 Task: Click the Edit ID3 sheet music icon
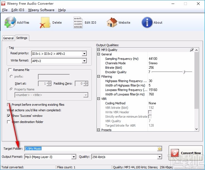coord(78,23)
